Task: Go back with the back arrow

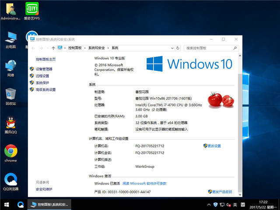Action: (x=33, y=48)
